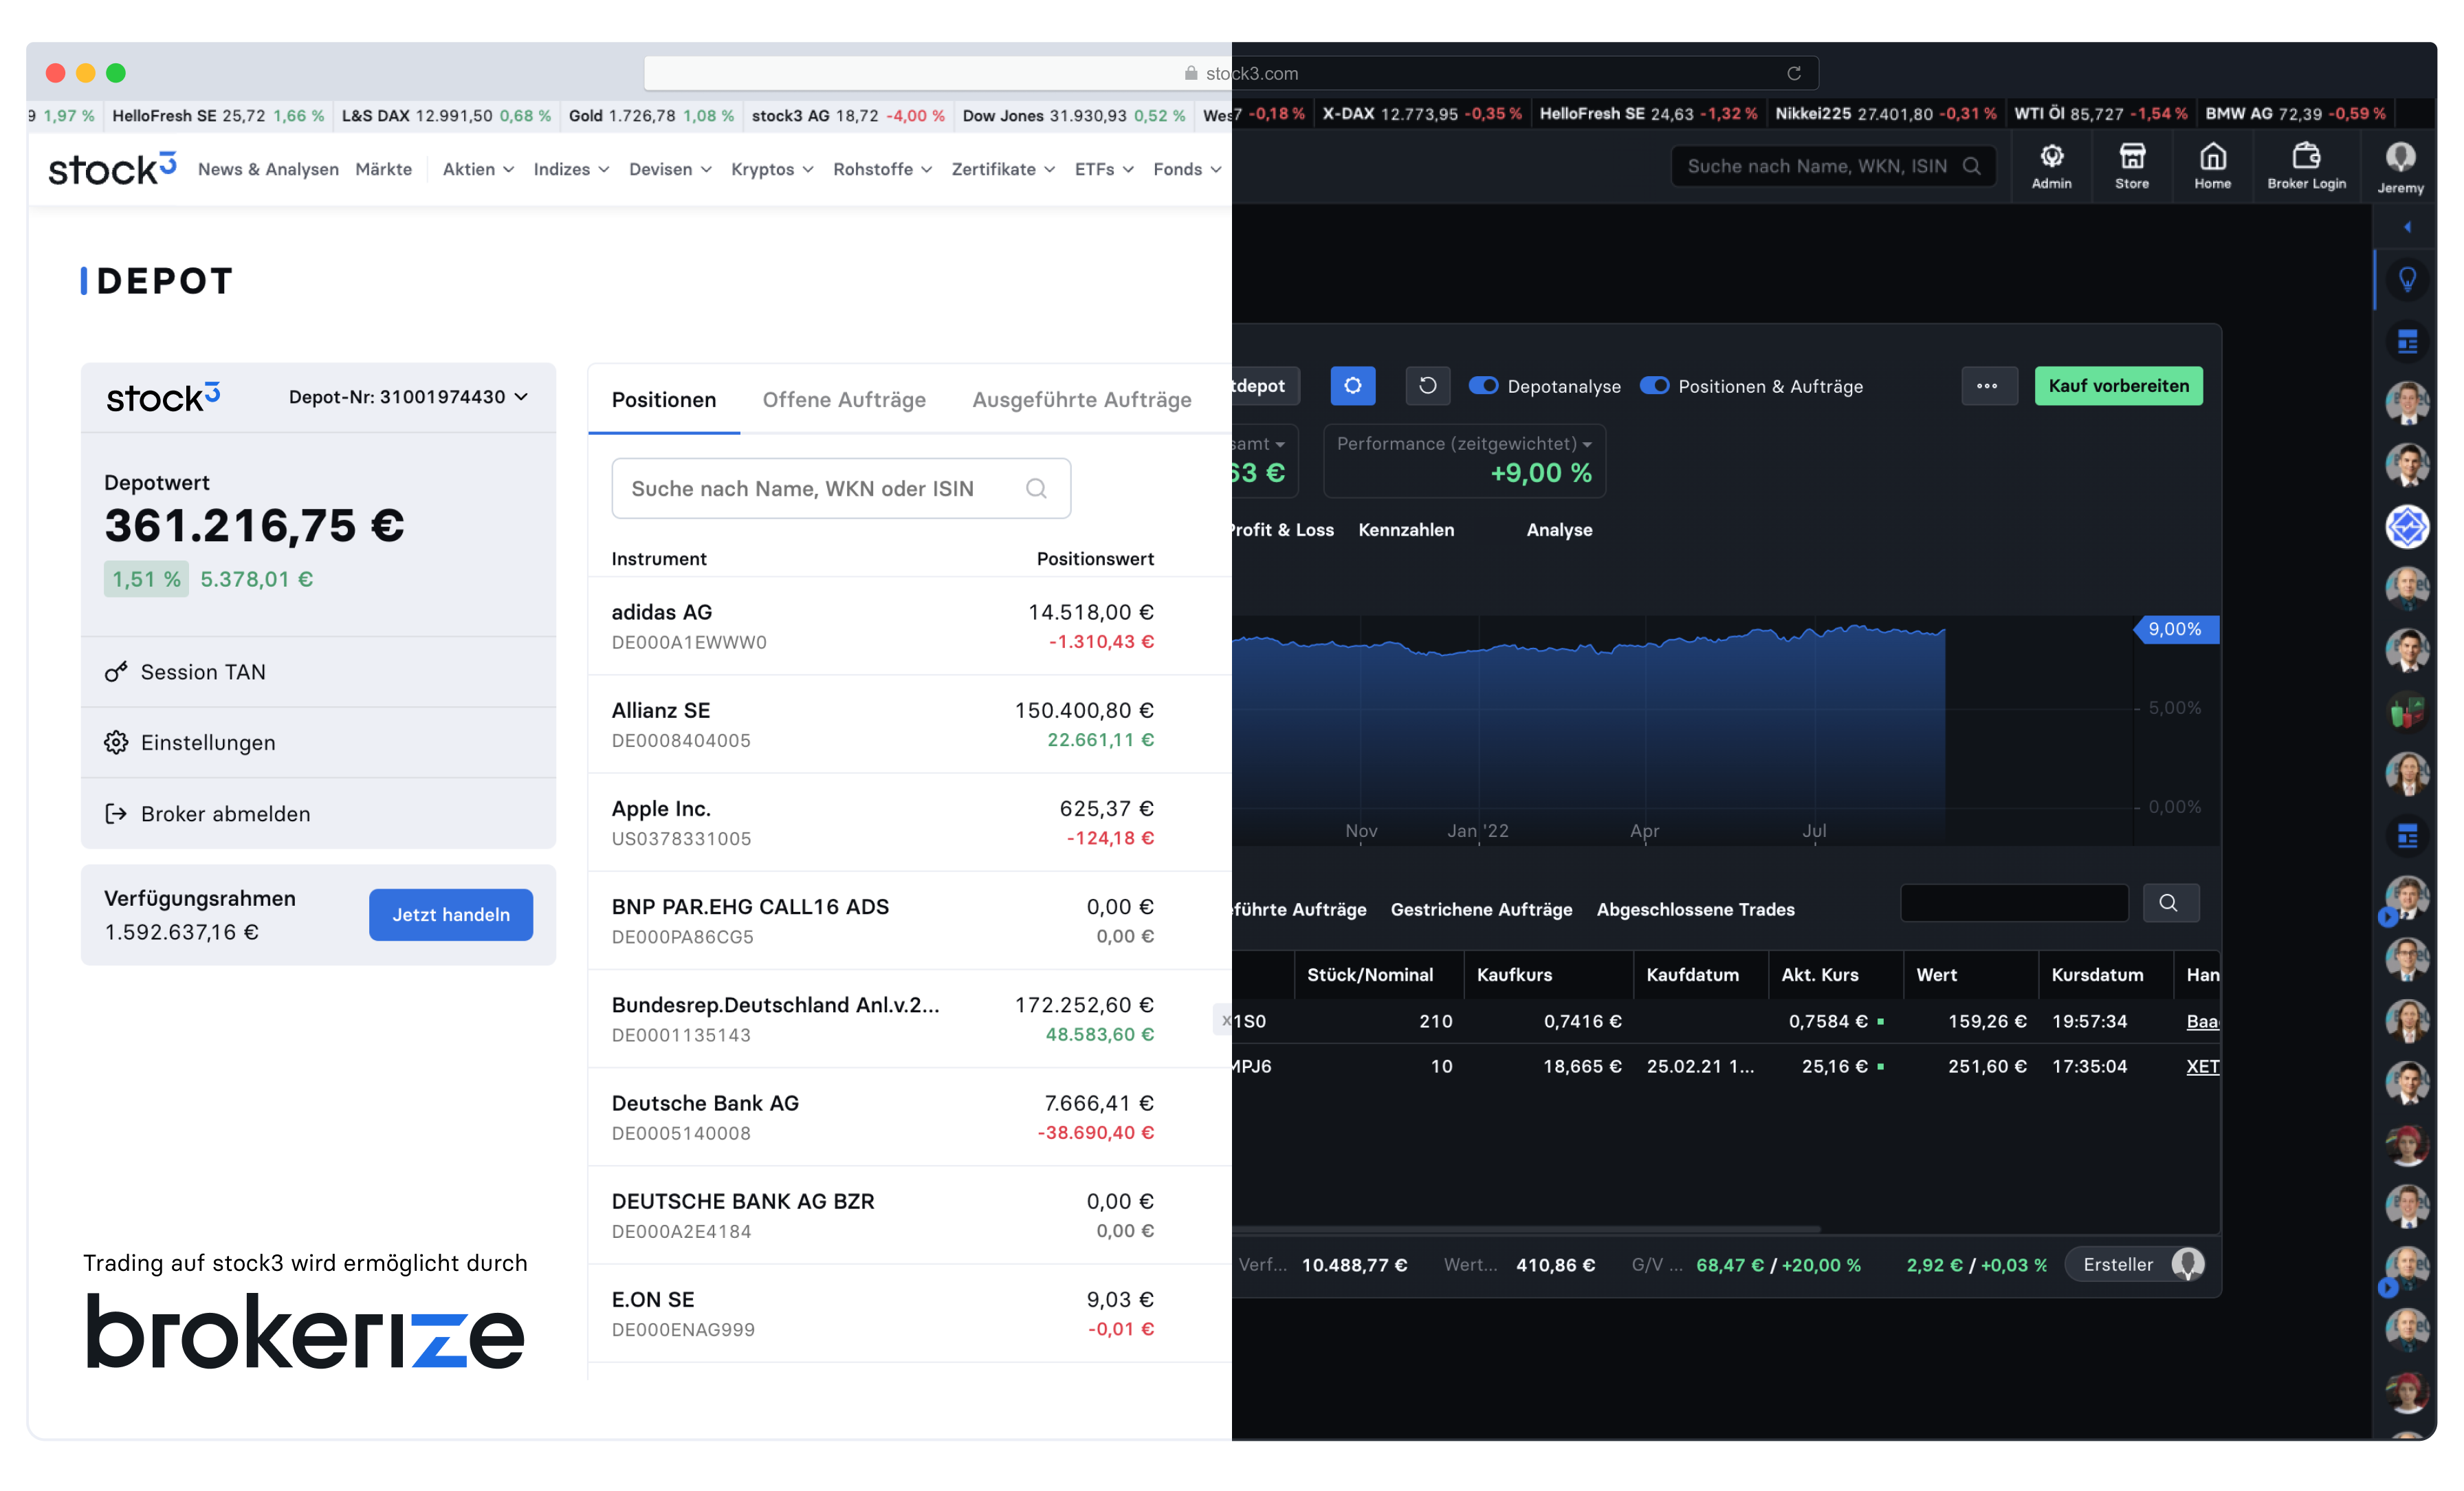Click the browser address bar stock3.com

pyautogui.click(x=1231, y=73)
